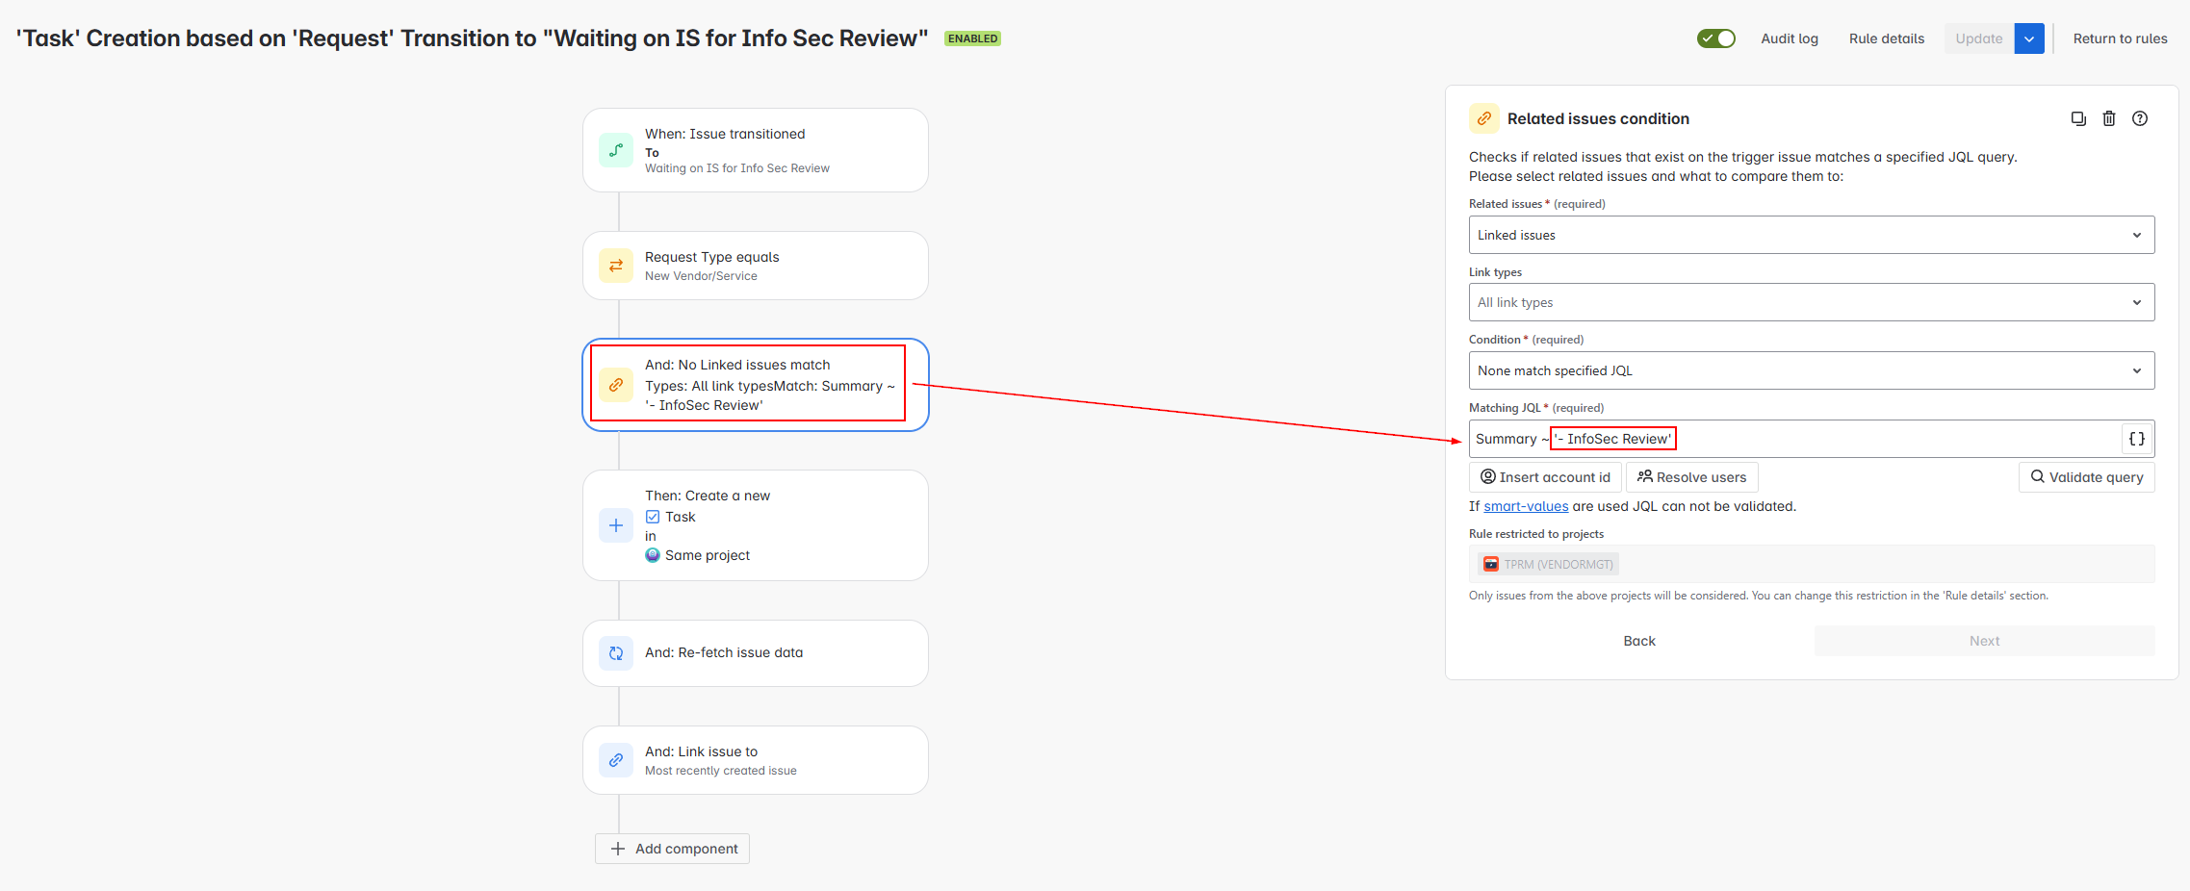
Task: Duplicate the Related issues condition component
Action: pos(2078,118)
